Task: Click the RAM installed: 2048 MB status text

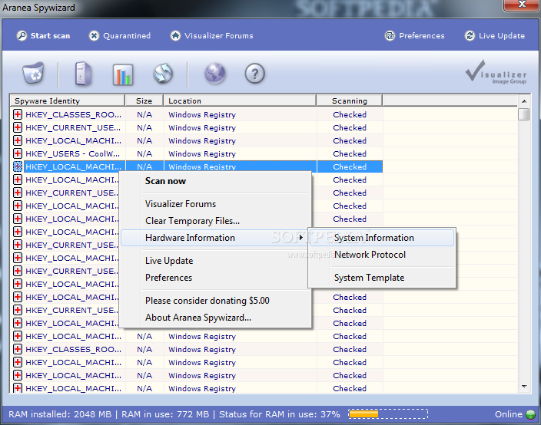Action: click(60, 414)
